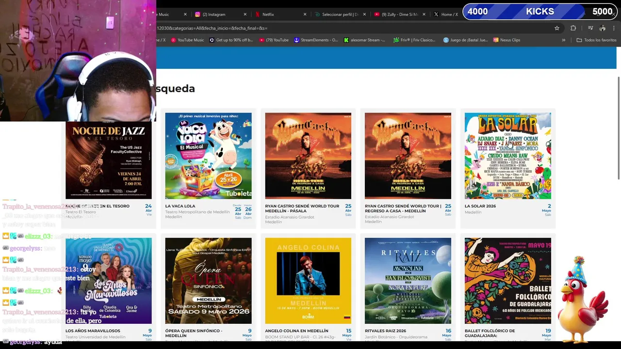Close the Instagram tab

click(x=245, y=15)
